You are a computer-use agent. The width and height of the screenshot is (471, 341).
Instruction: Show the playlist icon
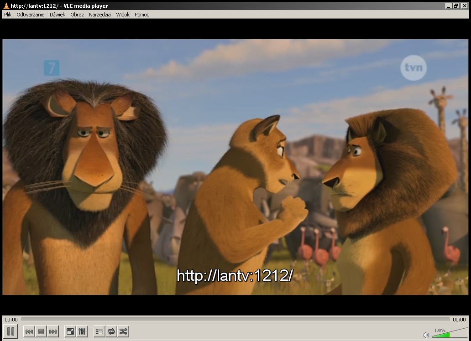[99, 331]
